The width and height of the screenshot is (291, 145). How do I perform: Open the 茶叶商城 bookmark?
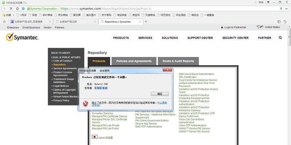46,15
